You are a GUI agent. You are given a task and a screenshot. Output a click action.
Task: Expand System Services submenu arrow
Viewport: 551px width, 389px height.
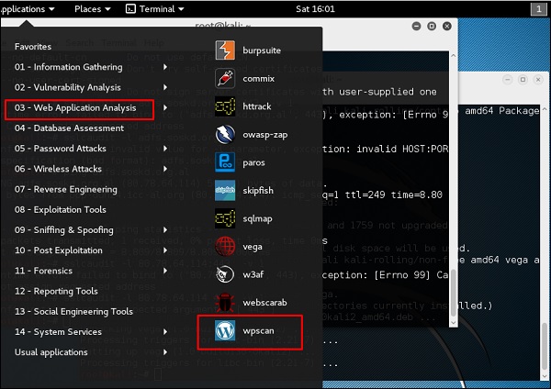[x=165, y=331]
